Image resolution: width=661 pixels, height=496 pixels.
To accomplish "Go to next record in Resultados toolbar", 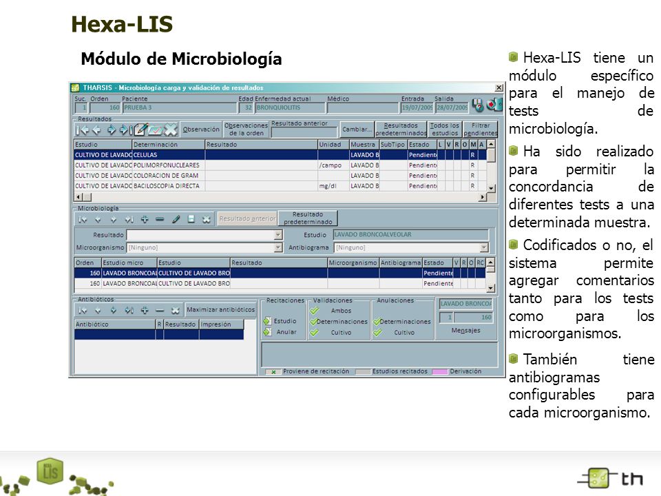I will point(111,130).
